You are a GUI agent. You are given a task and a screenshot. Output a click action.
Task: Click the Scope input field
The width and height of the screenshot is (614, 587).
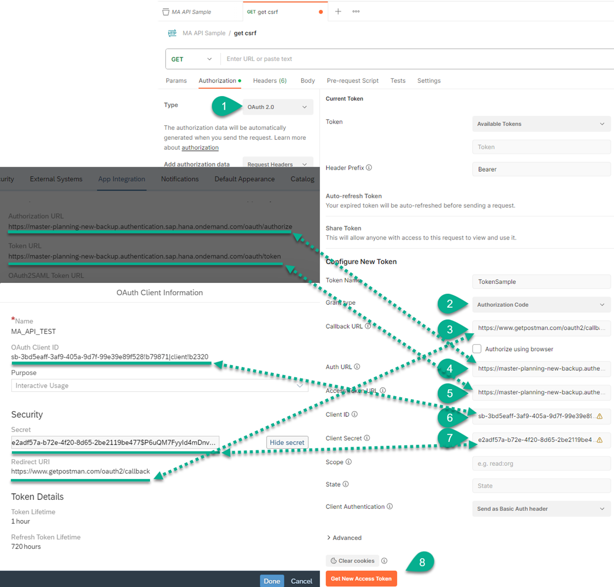(541, 464)
